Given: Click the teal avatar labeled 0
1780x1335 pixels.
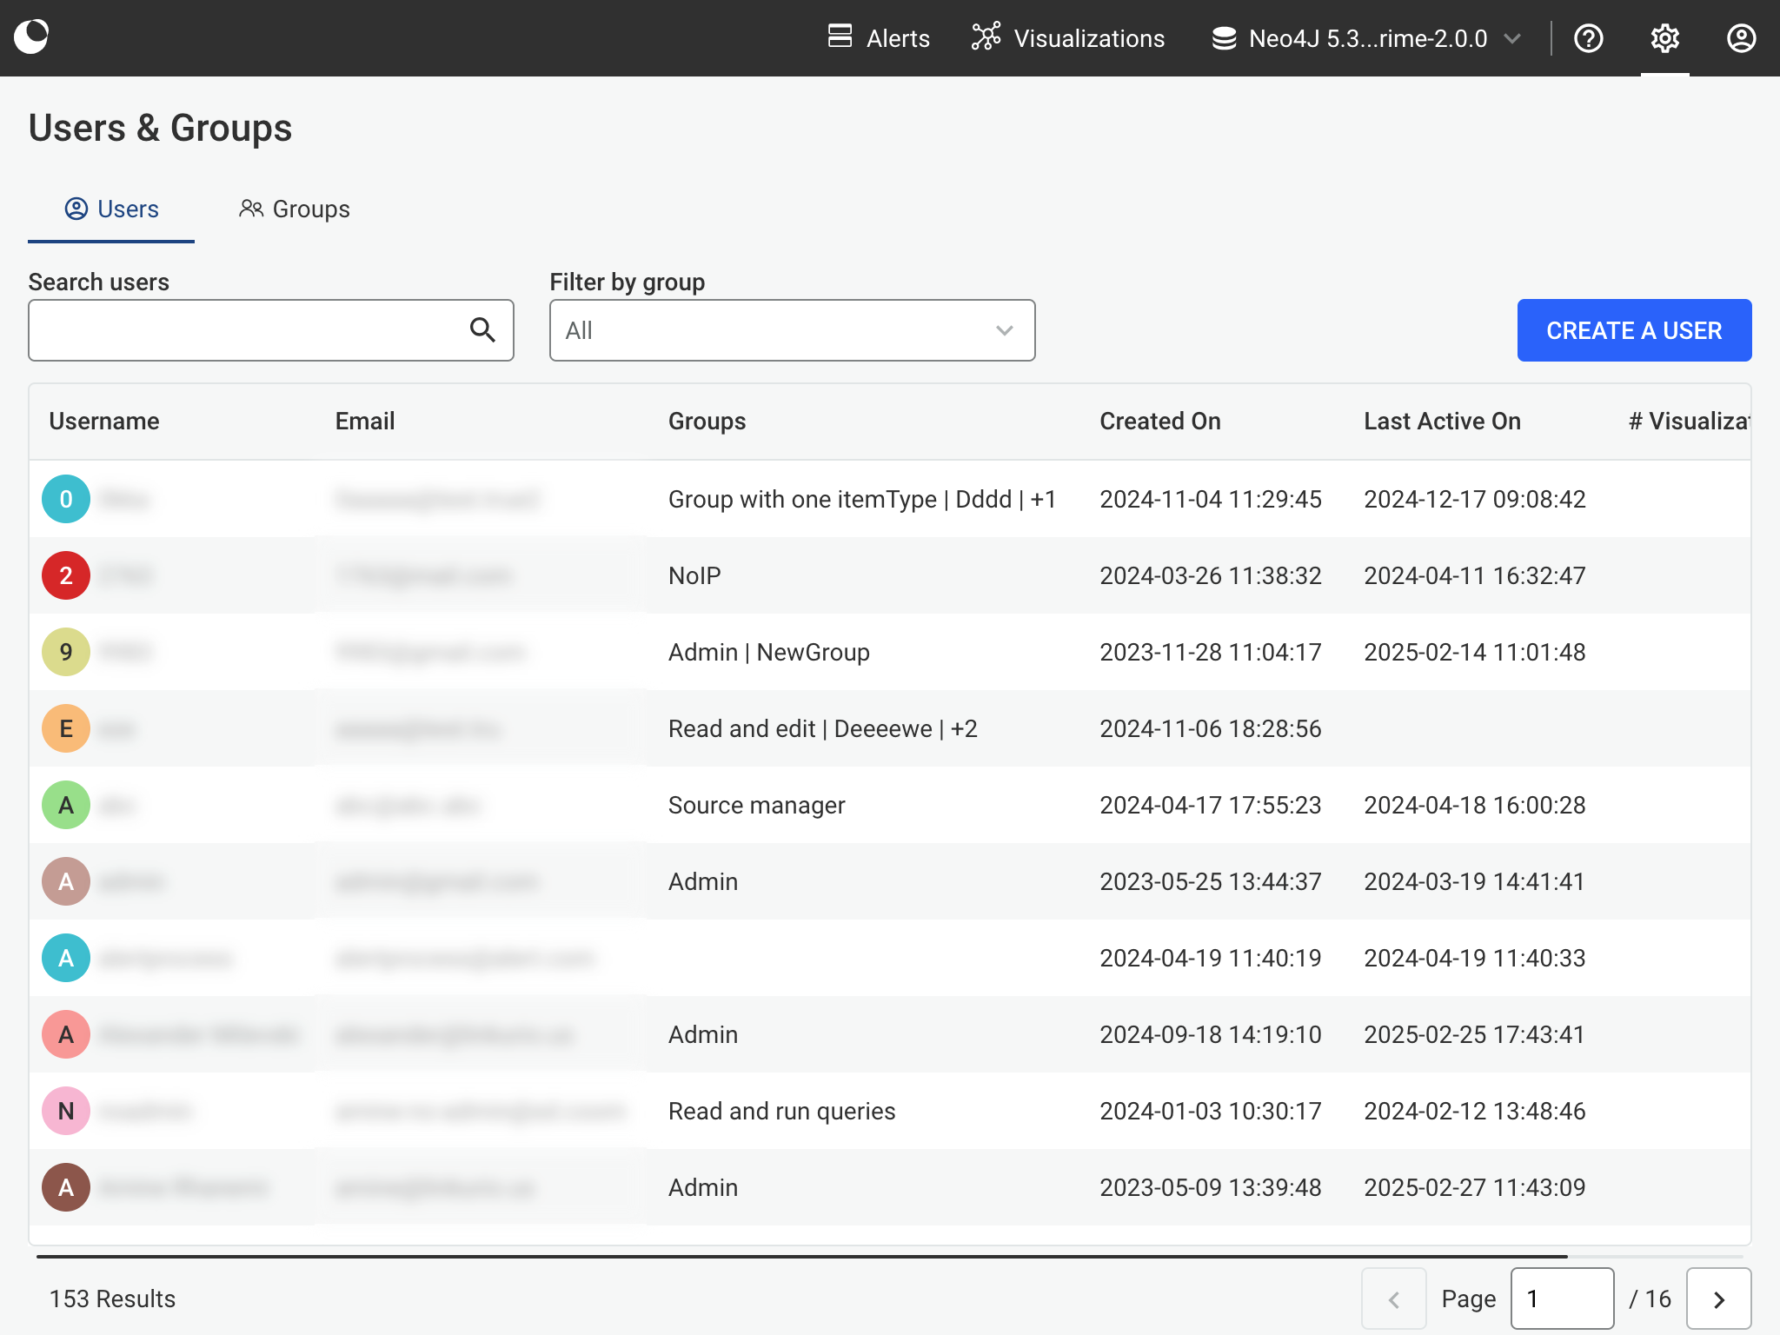Looking at the screenshot, I should pos(66,499).
